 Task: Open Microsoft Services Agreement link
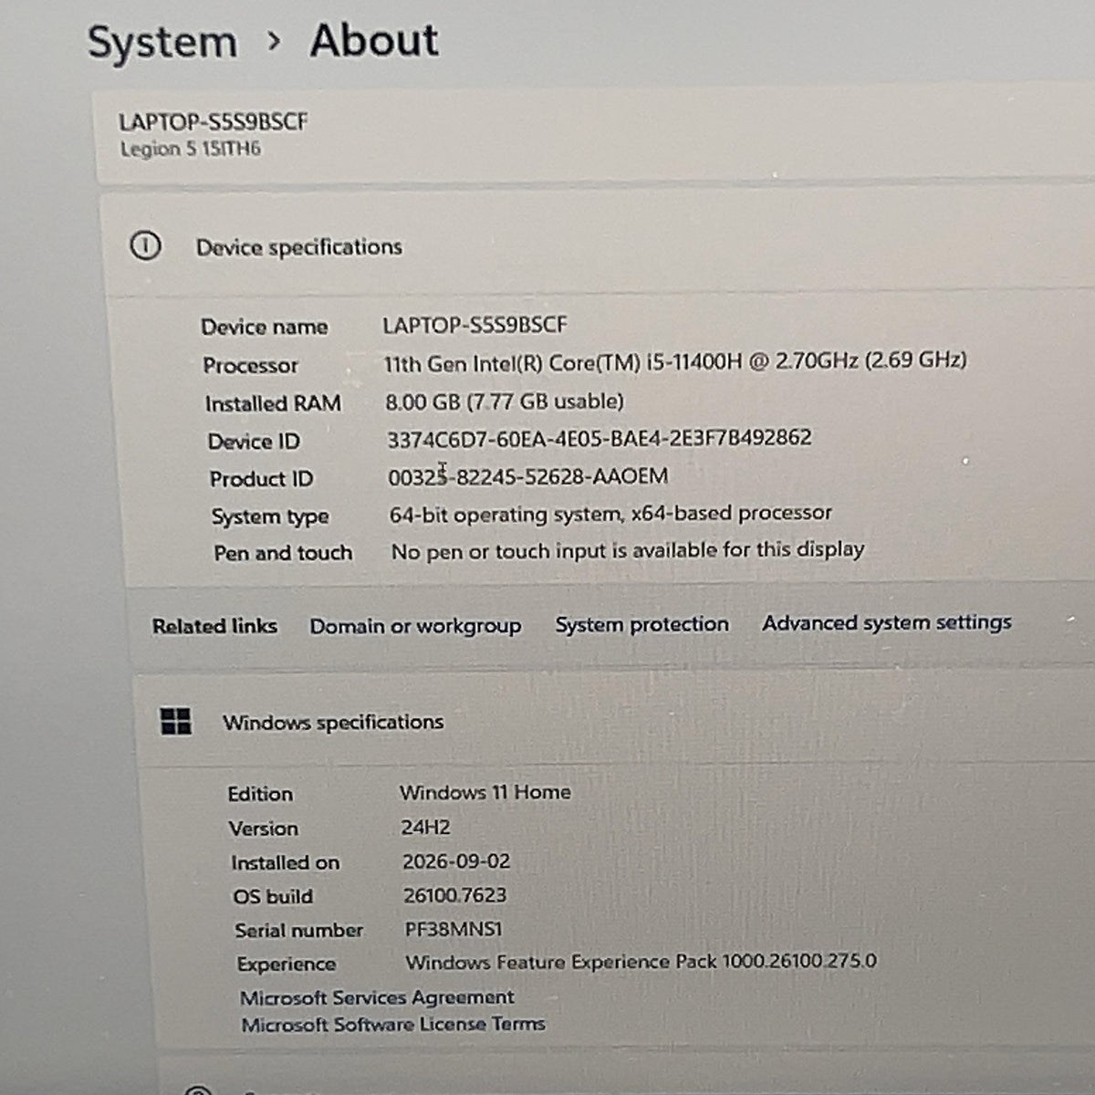coord(377,997)
